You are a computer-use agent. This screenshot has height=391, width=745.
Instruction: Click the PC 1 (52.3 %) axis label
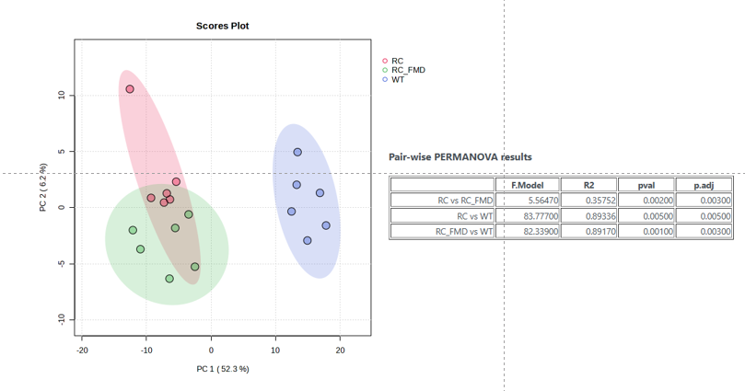point(222,369)
